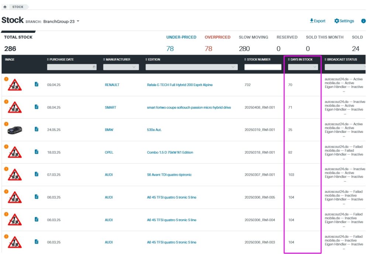Open document icon for BMW 530e row
The width and height of the screenshot is (378, 254).
tap(37, 129)
